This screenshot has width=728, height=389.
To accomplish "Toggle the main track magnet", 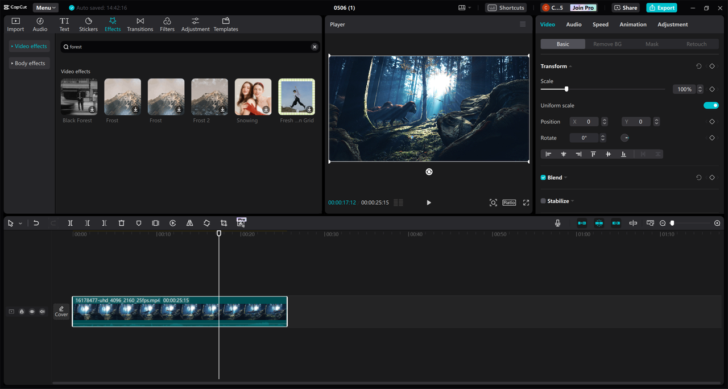I will 582,224.
